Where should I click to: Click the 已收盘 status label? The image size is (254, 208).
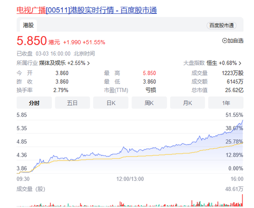tap(24, 54)
